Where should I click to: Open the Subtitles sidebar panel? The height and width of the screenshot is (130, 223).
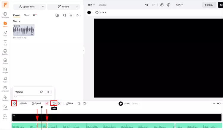pyautogui.click(x=5, y=52)
